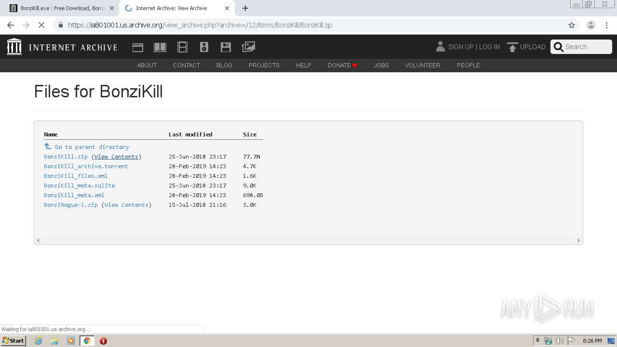This screenshot has width=617, height=347.
Task: Click the SIGN UP link
Action: (x=461, y=47)
